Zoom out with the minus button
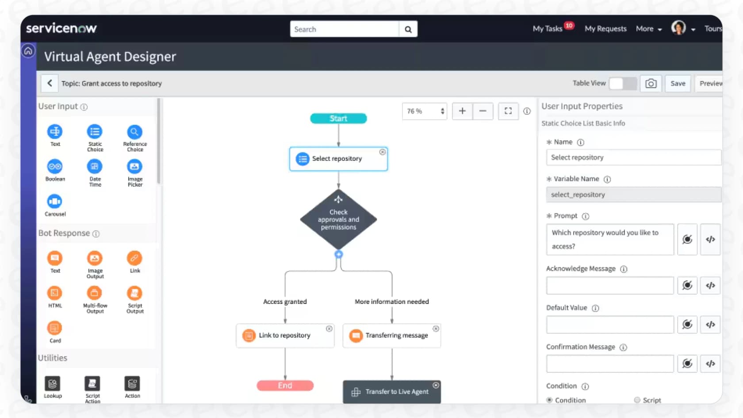This screenshot has width=743, height=418. coord(483,111)
